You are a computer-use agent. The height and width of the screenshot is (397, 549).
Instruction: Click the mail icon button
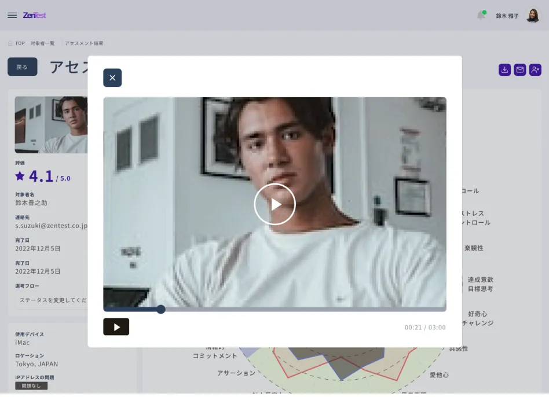520,70
